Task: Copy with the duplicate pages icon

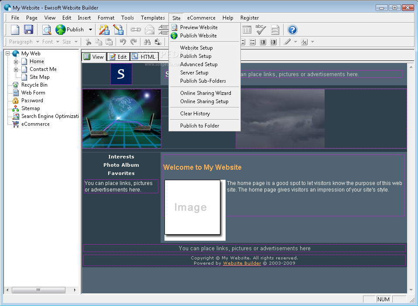Action: (x=99, y=42)
